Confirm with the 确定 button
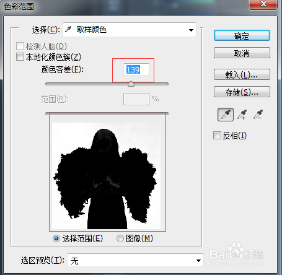 (242, 35)
